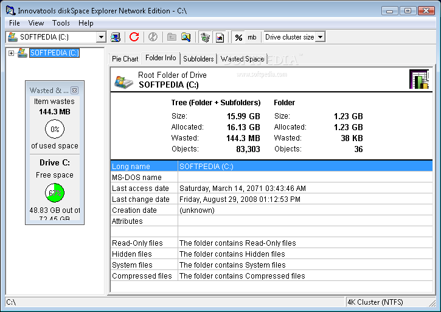
Task: Open the View menu
Action: [36, 23]
